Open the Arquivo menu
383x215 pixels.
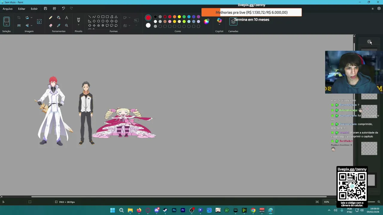click(8, 9)
